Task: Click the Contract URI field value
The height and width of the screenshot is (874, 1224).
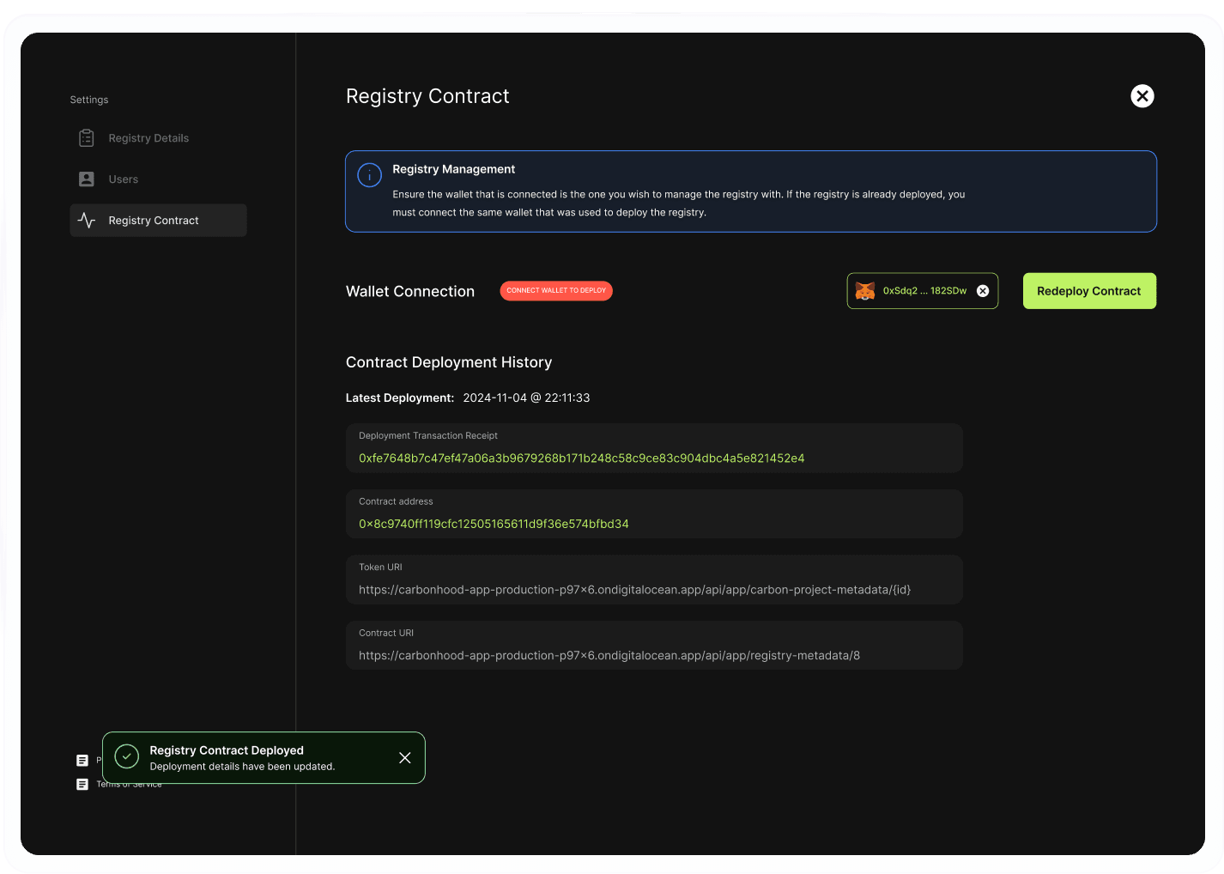Action: click(x=609, y=655)
